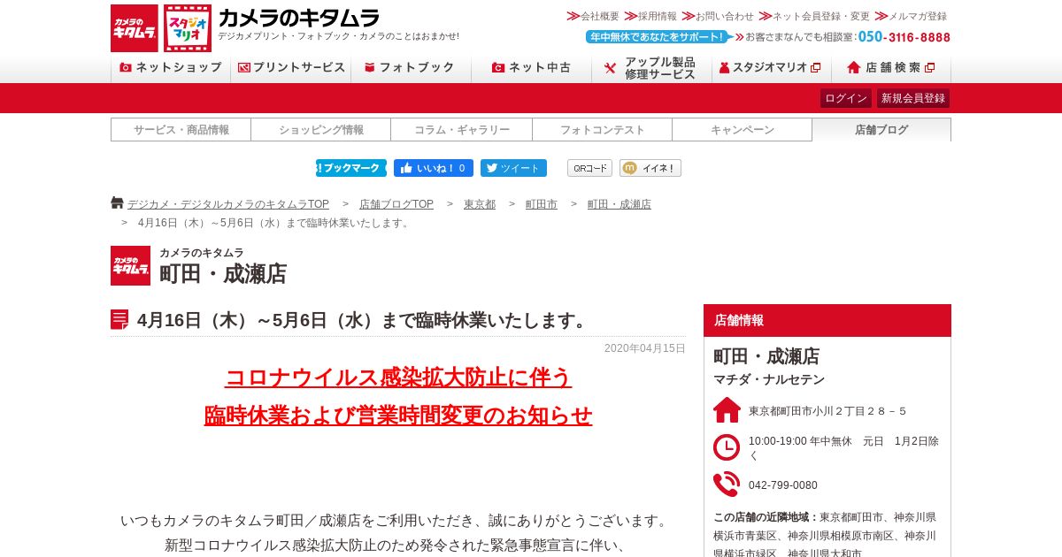Go to デジカメ・デジタルカメラのキタムラTOP breadcrumb
The image size is (1062, 557).
pyautogui.click(x=228, y=204)
